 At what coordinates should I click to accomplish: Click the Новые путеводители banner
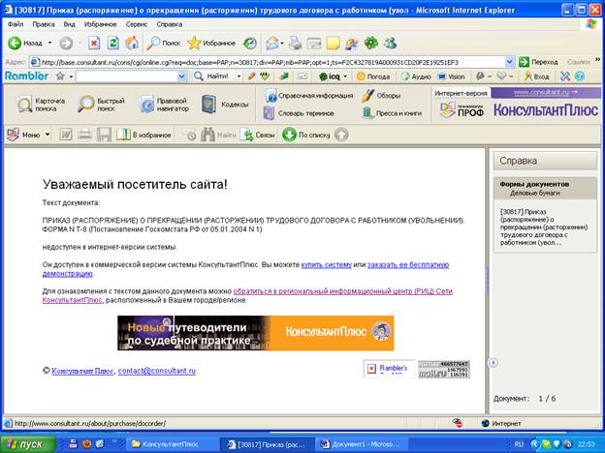click(256, 334)
